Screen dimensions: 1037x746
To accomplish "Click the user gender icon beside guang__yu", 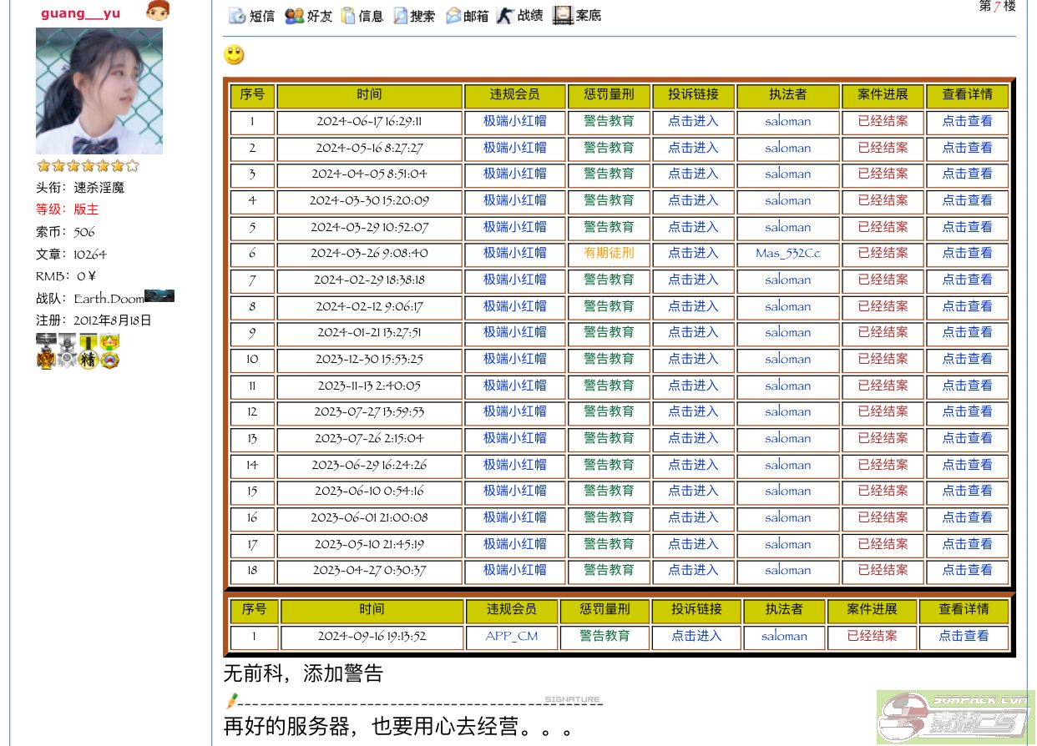I will (x=157, y=11).
